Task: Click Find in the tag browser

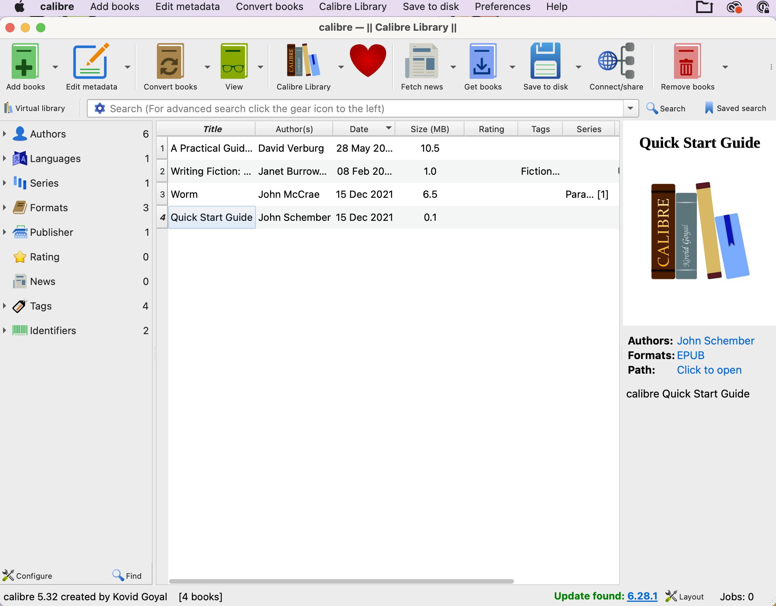Action: click(x=127, y=576)
